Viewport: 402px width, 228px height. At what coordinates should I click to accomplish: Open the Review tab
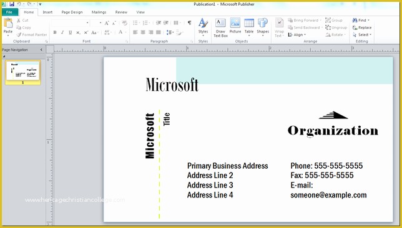click(x=121, y=12)
